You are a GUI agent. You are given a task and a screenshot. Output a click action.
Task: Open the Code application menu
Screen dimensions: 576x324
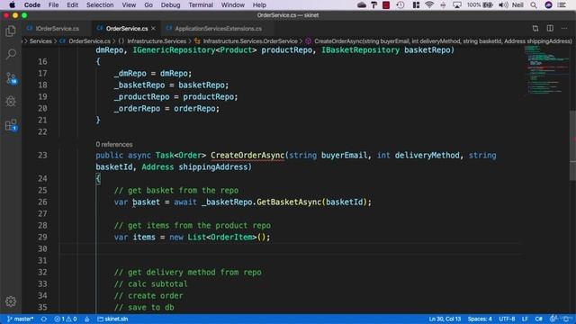[x=32, y=4]
